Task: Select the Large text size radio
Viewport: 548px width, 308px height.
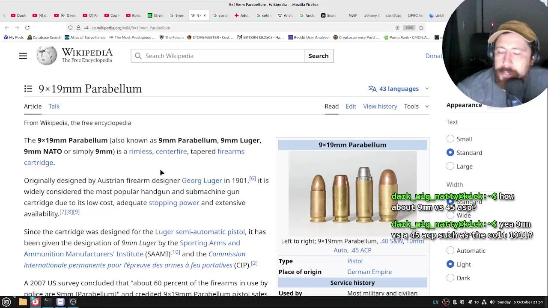Action: point(450,166)
